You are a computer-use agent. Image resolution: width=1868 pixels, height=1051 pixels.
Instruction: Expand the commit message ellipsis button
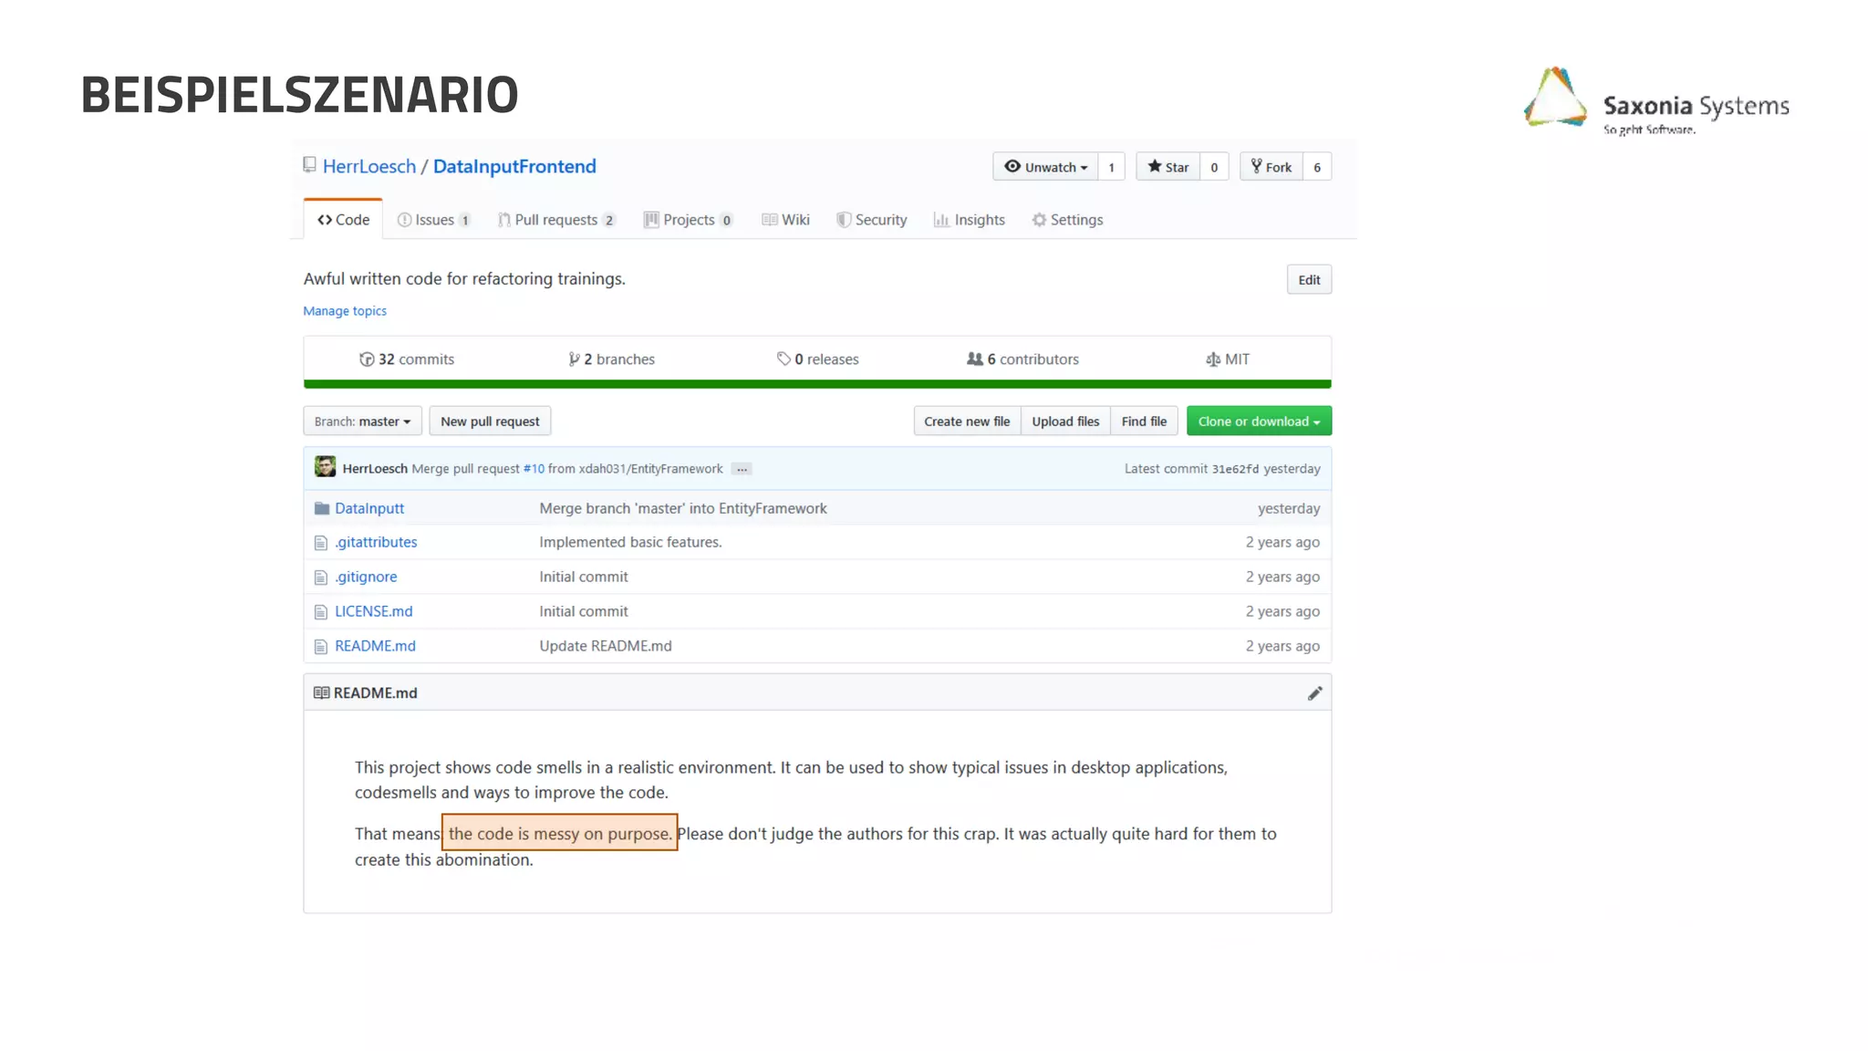[x=742, y=469]
